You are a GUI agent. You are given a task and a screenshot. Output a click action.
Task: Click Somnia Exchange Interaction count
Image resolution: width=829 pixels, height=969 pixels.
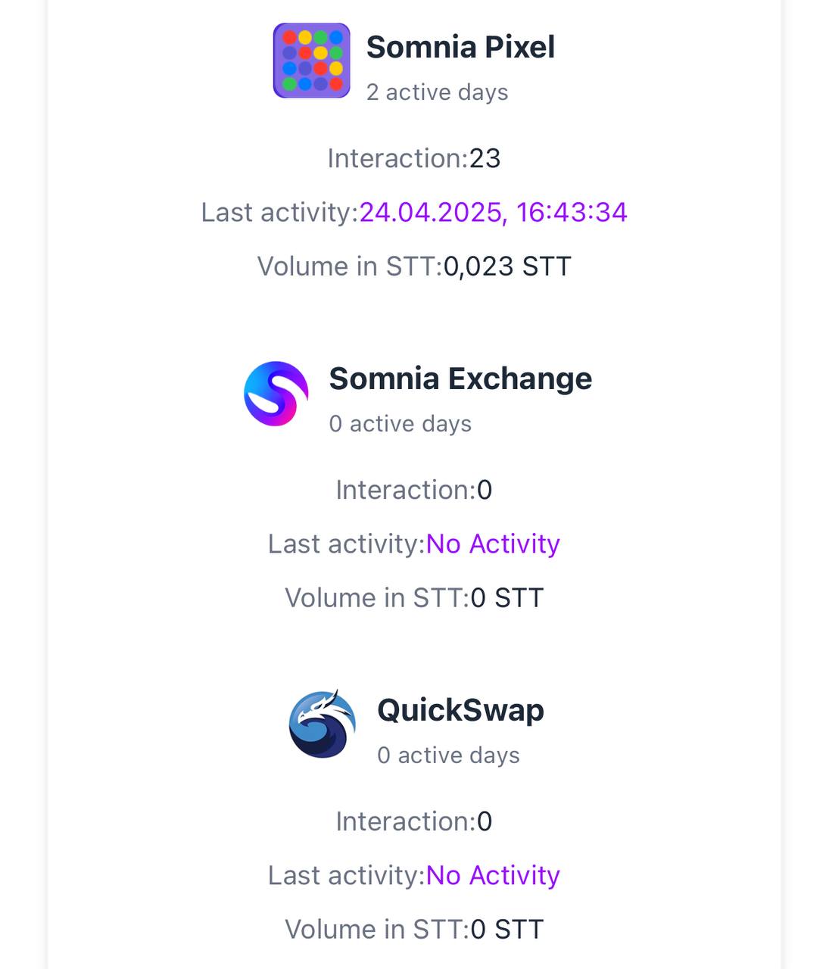pyautogui.click(x=485, y=490)
